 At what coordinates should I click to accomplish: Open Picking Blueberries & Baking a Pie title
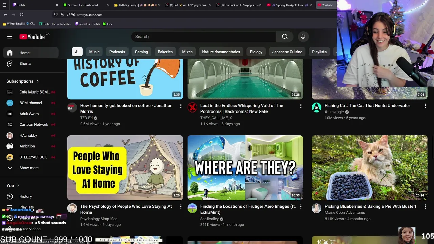[x=370, y=206]
